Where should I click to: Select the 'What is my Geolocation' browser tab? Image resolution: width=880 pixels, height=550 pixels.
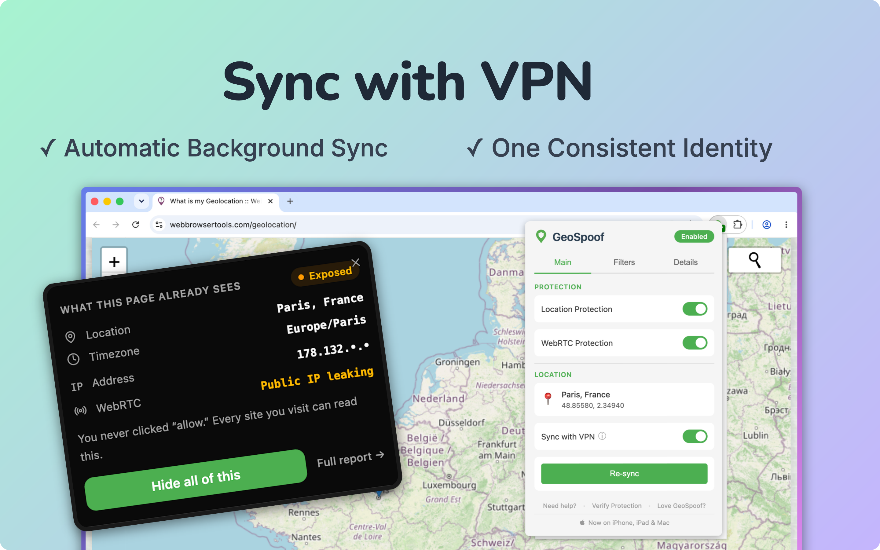[215, 201]
